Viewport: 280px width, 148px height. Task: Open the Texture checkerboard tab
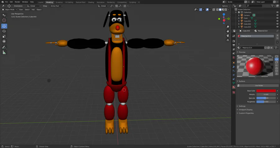pyautogui.click(x=234, y=92)
